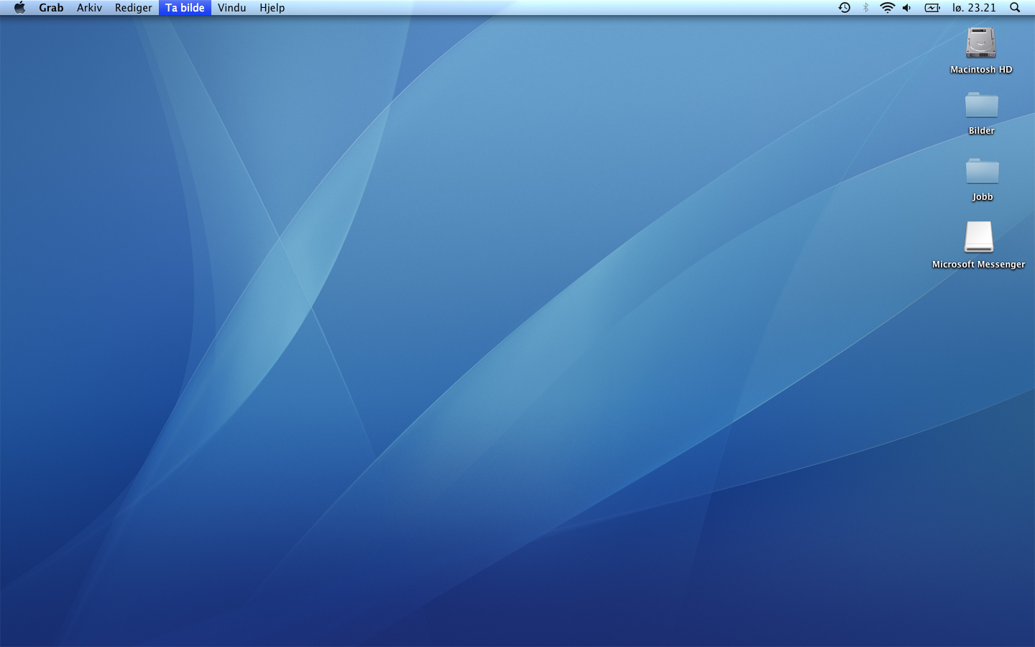Open the Hjelp menu

[x=272, y=8]
